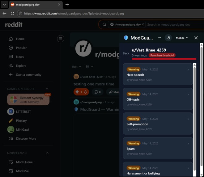The height and width of the screenshot is (177, 204).
Task: Open News in the sidebar
Action: click(x=20, y=57)
